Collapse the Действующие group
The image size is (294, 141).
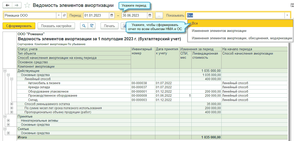click(5, 71)
